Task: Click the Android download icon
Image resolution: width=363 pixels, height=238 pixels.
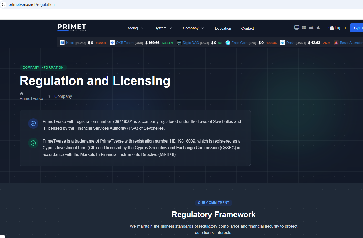Action: [x=311, y=28]
